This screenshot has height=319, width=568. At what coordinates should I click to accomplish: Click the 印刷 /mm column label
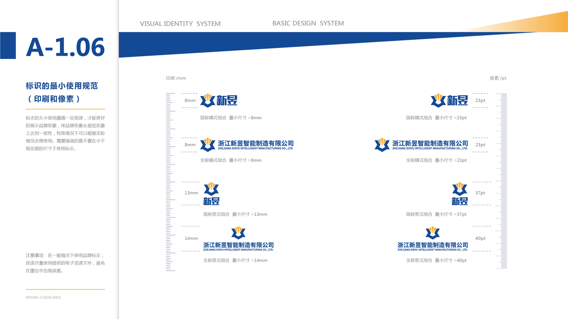176,78
